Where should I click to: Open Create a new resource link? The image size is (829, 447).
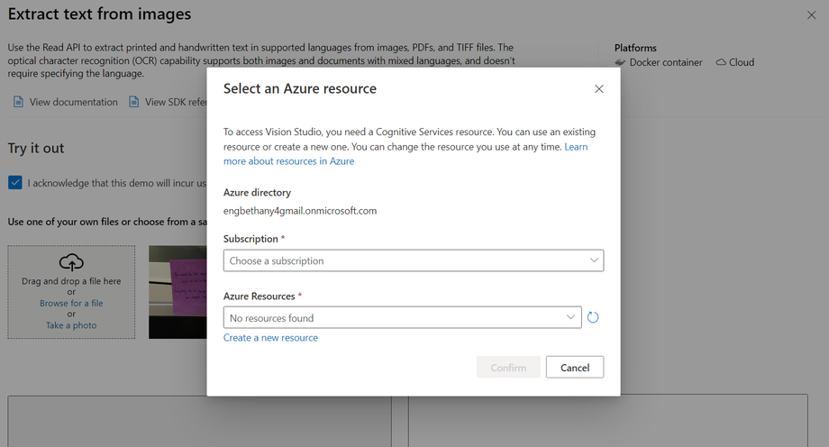pyautogui.click(x=270, y=338)
